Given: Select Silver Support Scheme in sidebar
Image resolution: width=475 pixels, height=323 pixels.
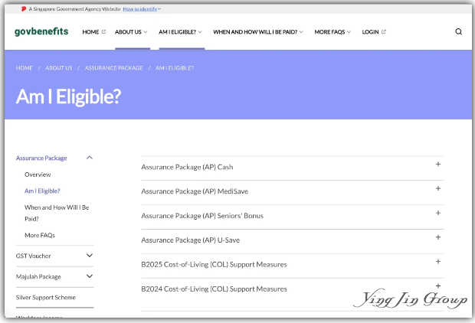Looking at the screenshot, I should tap(46, 297).
